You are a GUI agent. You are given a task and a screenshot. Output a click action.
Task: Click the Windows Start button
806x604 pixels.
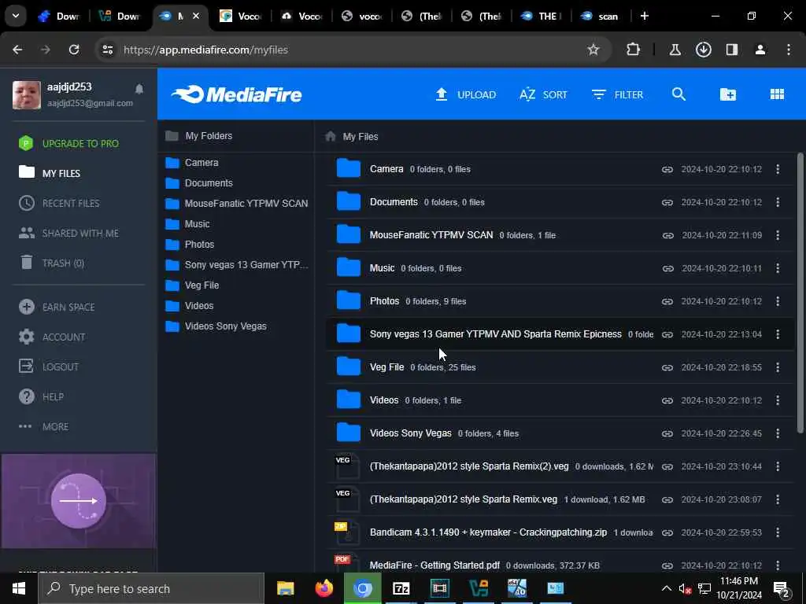19,588
